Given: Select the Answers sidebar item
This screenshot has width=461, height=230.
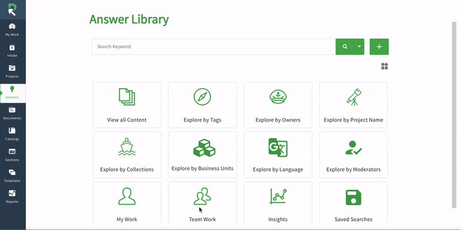Looking at the screenshot, I should (12, 93).
